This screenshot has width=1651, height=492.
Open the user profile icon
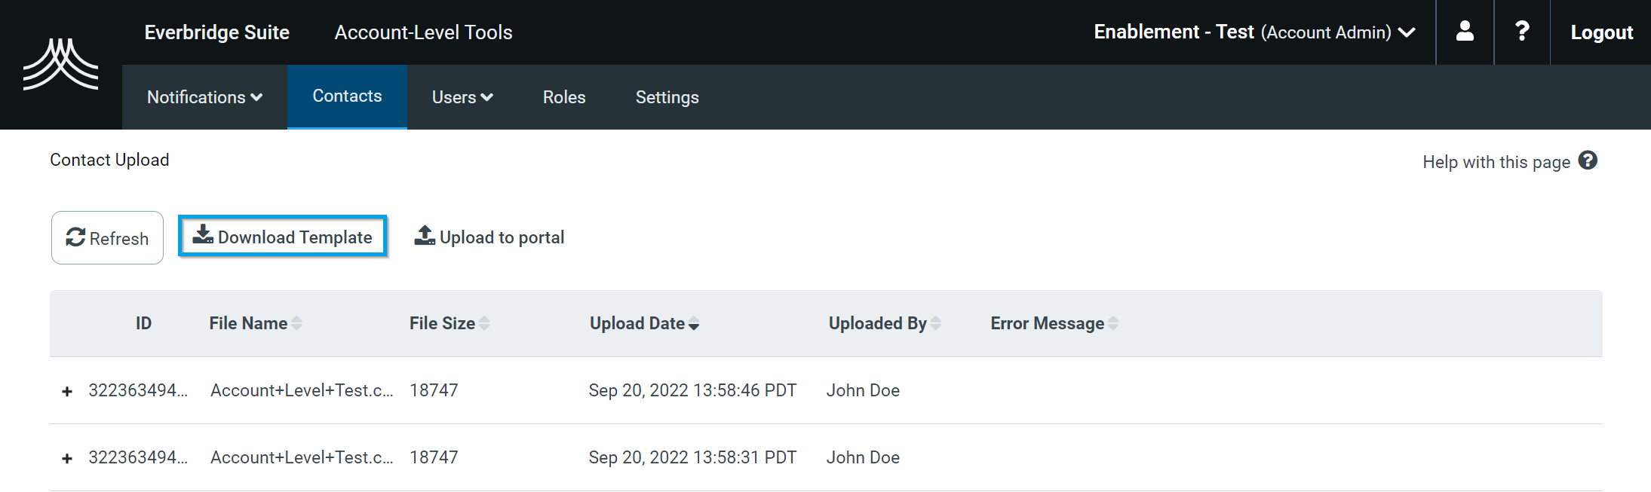[1465, 32]
